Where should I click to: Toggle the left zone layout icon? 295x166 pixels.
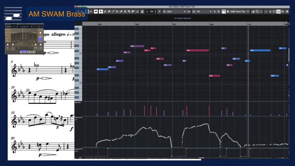tap(274, 12)
